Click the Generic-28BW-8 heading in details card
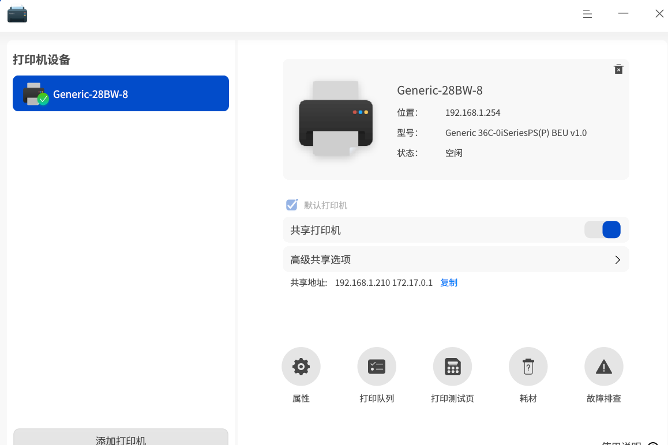Viewport: 668px width, 445px height. pyautogui.click(x=440, y=90)
